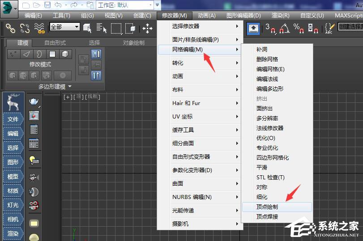The width and height of the screenshot is (363, 241).
Task: Open the 全部 selection filter dropdown
Action: click(x=64, y=27)
